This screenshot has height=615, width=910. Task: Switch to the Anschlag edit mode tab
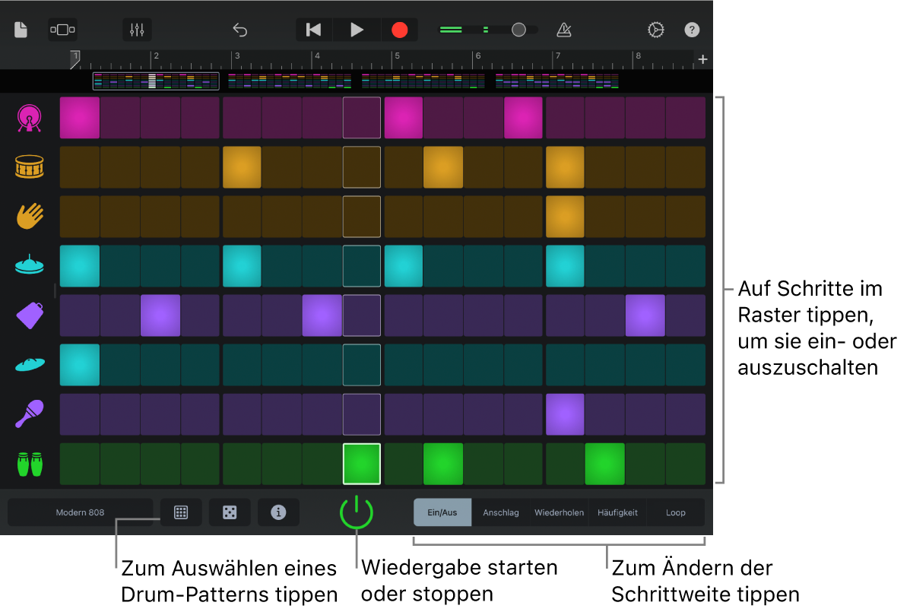[500, 512]
